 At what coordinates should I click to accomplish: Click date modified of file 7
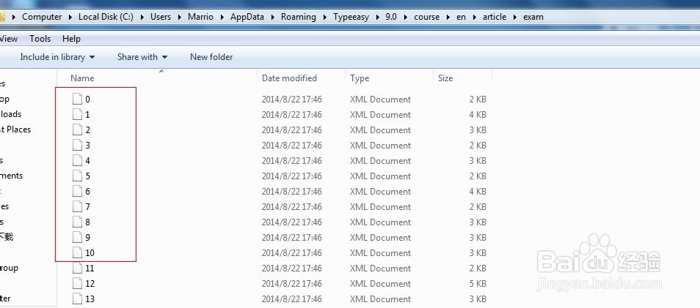point(291,207)
